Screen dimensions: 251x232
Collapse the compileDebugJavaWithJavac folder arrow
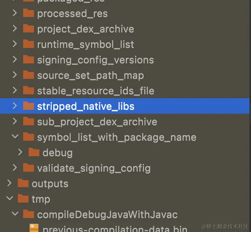click(15, 214)
